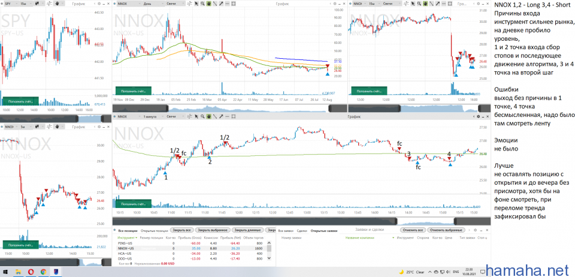Click Закрыть все button

(x=181, y=230)
